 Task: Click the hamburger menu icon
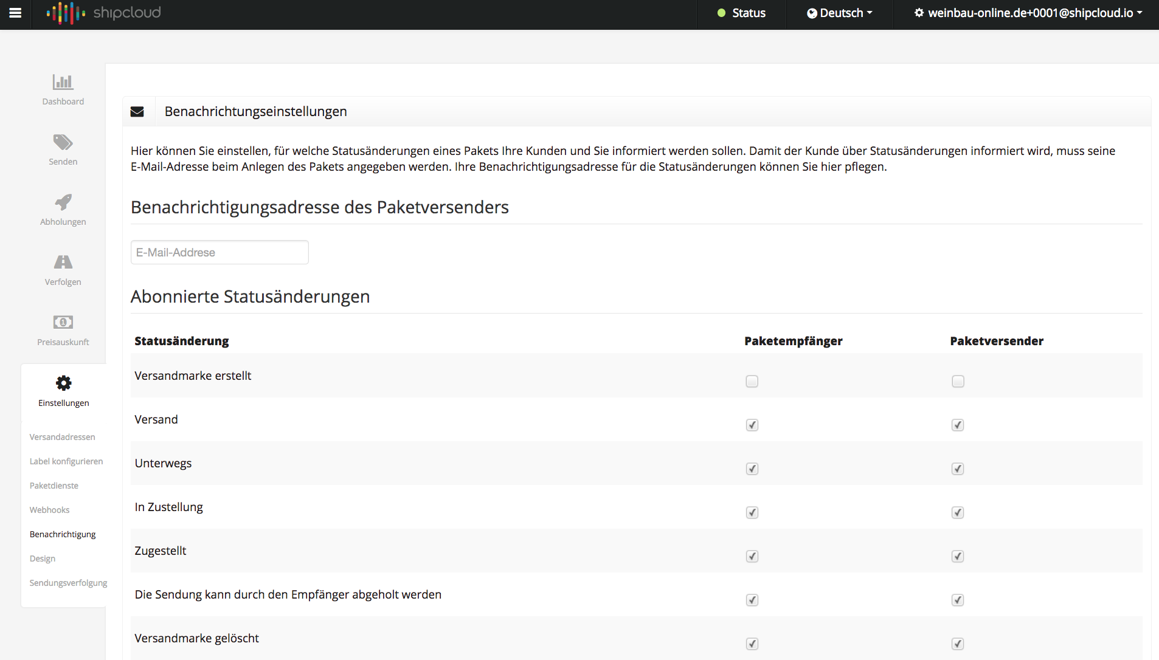15,13
